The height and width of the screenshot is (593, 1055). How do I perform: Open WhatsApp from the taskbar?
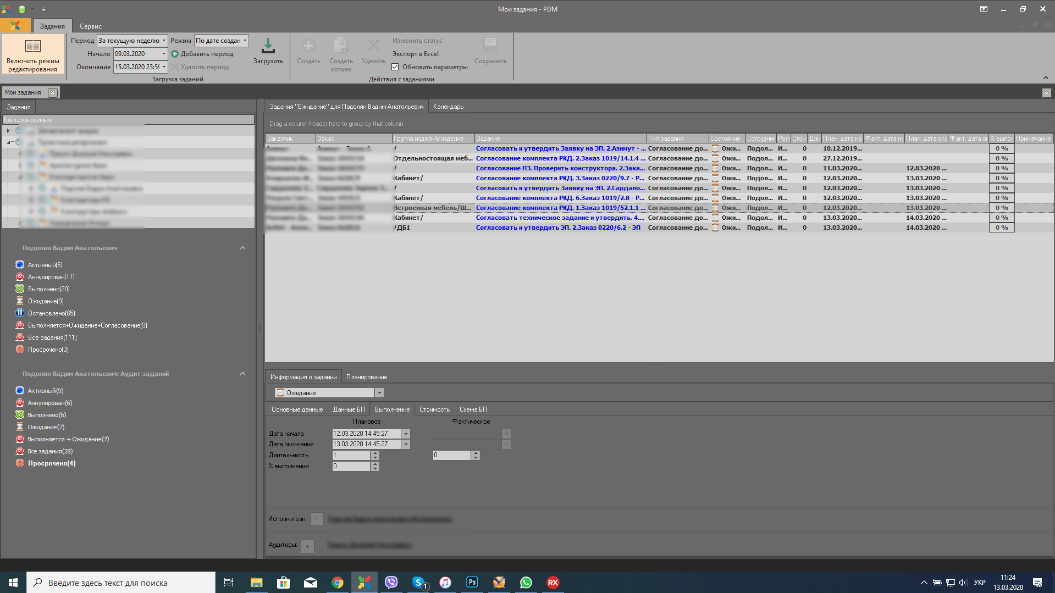[526, 583]
